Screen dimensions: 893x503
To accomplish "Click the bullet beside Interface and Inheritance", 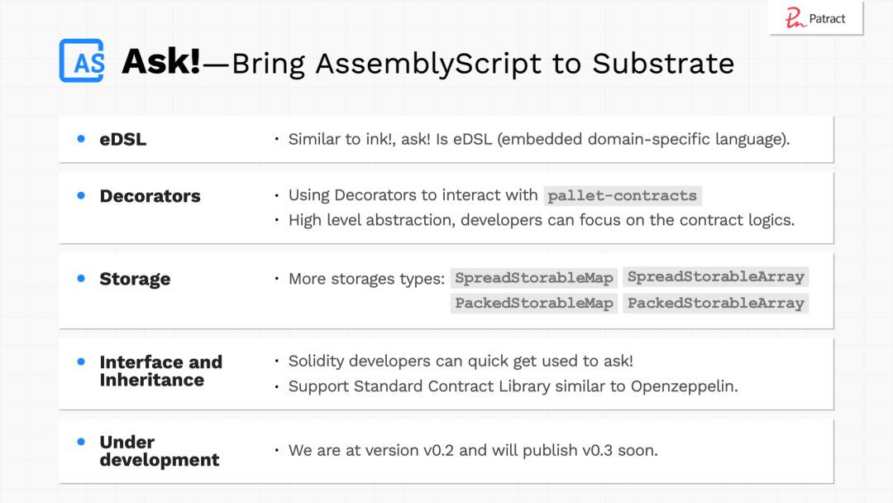I will point(81,362).
